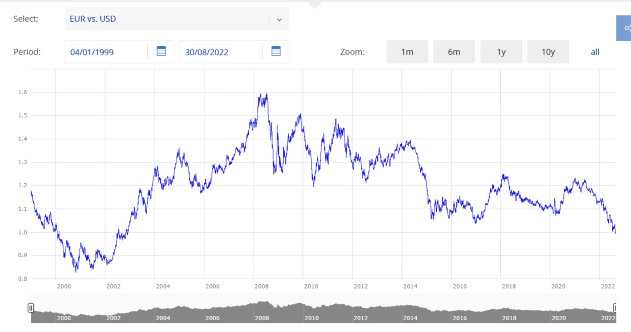Image resolution: width=631 pixels, height=332 pixels.
Task: Click the 2008 peak on the chart line
Action: [266, 94]
